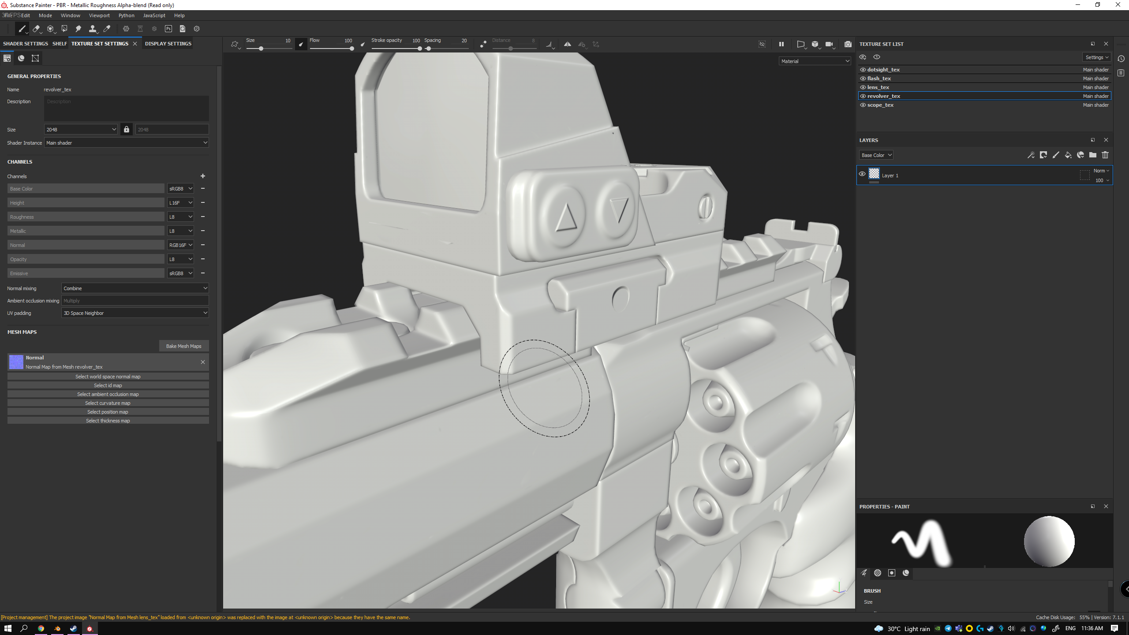Open the video camera selection icon
This screenshot has width=1129, height=635.
[x=829, y=44]
